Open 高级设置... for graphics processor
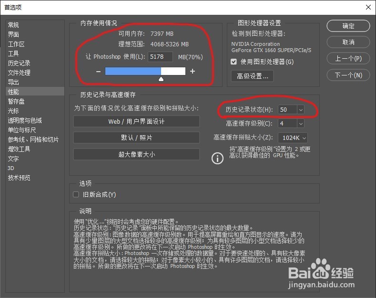 tap(252, 76)
